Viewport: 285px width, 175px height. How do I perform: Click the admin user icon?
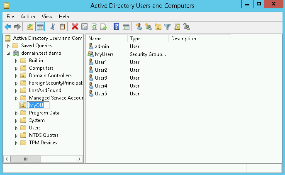coord(91,46)
